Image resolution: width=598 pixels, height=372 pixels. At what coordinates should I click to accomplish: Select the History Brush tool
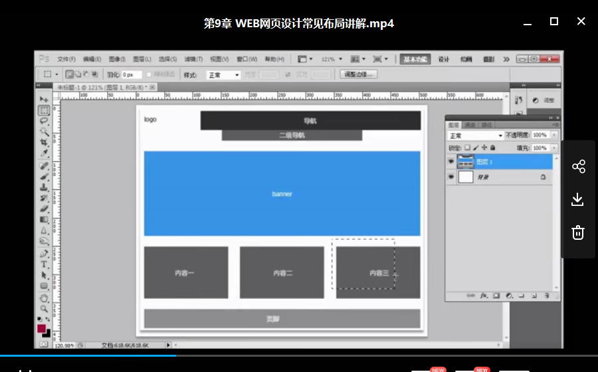pos(45,198)
